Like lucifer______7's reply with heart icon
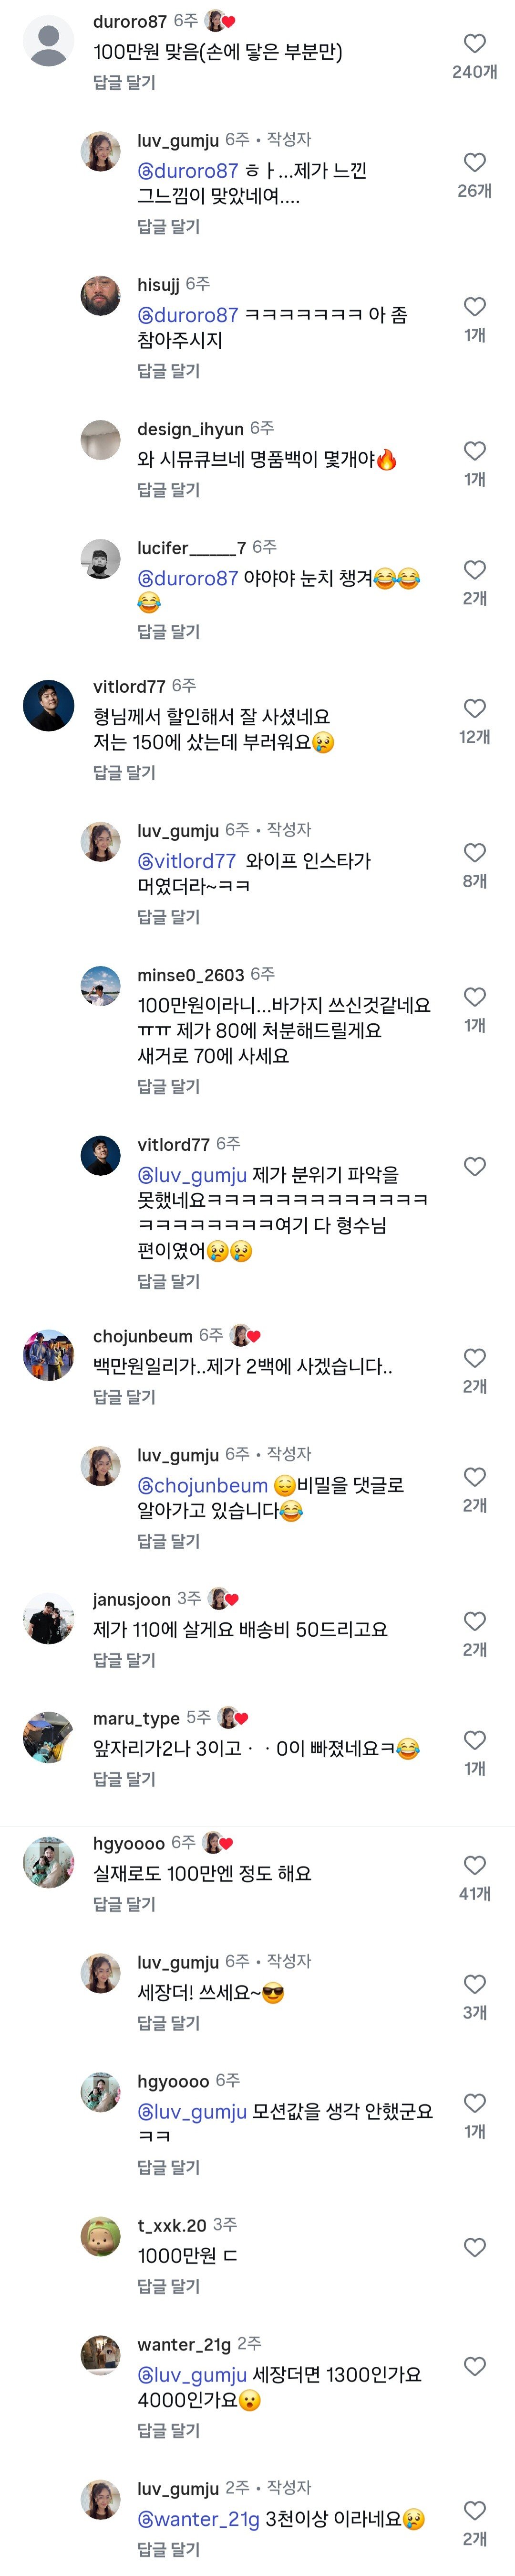This screenshot has height=2576, width=515. (x=475, y=570)
